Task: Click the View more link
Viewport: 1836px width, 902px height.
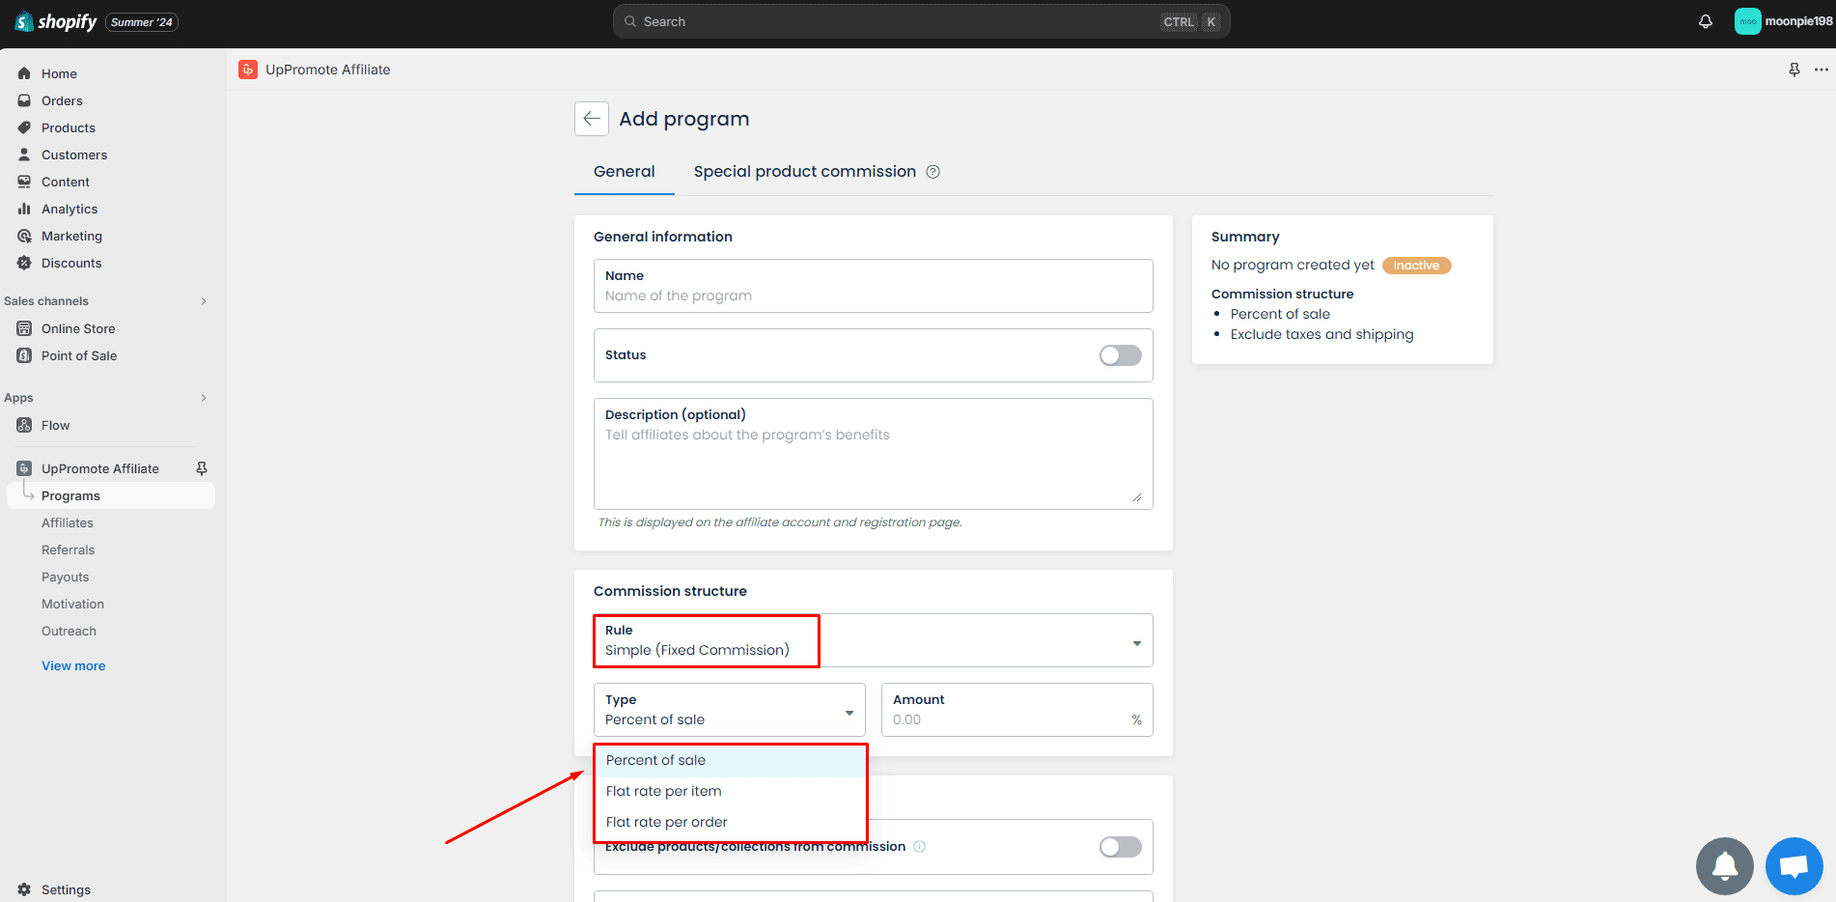Action: click(73, 665)
